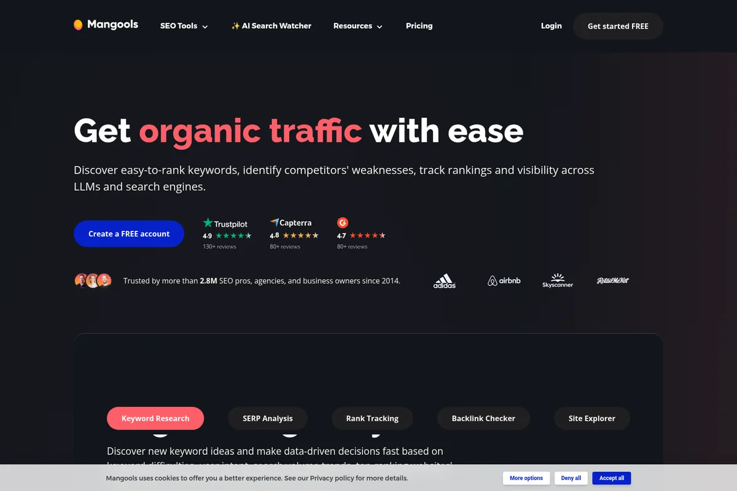The height and width of the screenshot is (491, 737).
Task: Switch to the Rank Tracking tab
Action: (x=372, y=418)
